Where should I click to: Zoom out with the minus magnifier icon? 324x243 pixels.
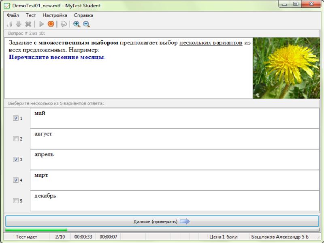point(86,24)
